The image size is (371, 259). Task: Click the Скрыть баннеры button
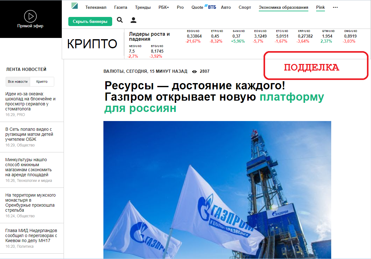pyautogui.click(x=90, y=21)
